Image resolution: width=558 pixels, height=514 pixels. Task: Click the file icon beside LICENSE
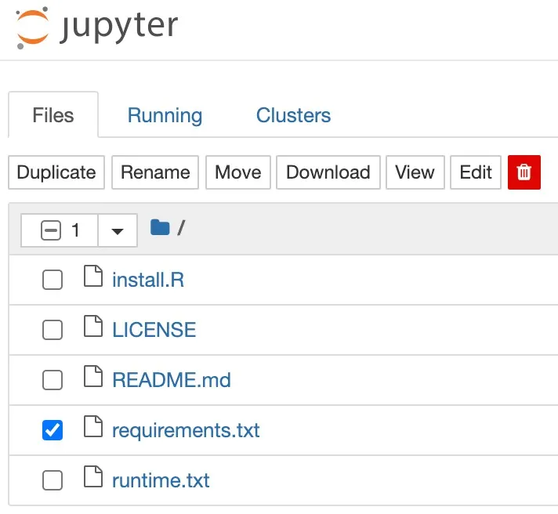point(93,328)
